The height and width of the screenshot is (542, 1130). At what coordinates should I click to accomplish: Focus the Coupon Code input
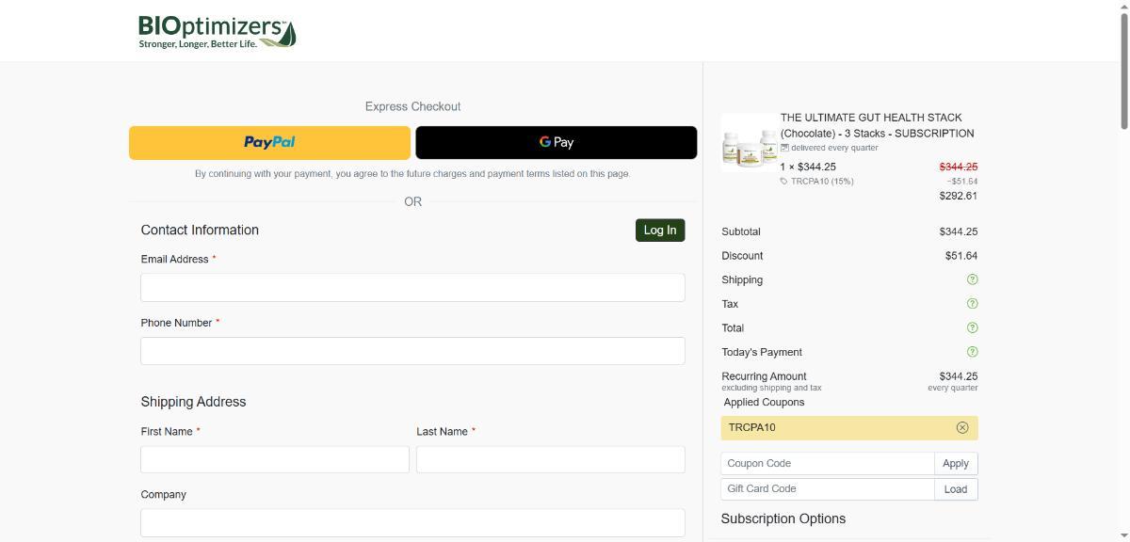coord(827,464)
